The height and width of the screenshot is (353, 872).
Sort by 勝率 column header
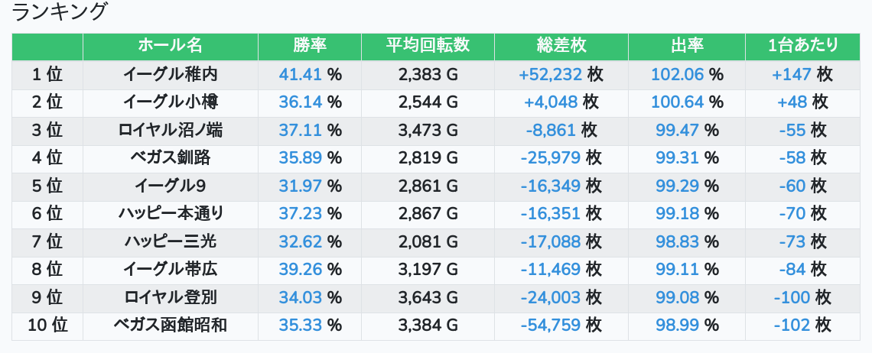(x=310, y=46)
